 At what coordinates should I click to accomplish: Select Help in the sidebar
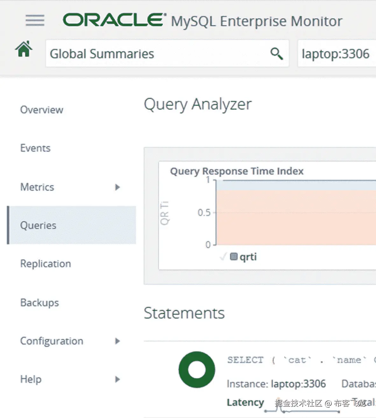(31, 379)
